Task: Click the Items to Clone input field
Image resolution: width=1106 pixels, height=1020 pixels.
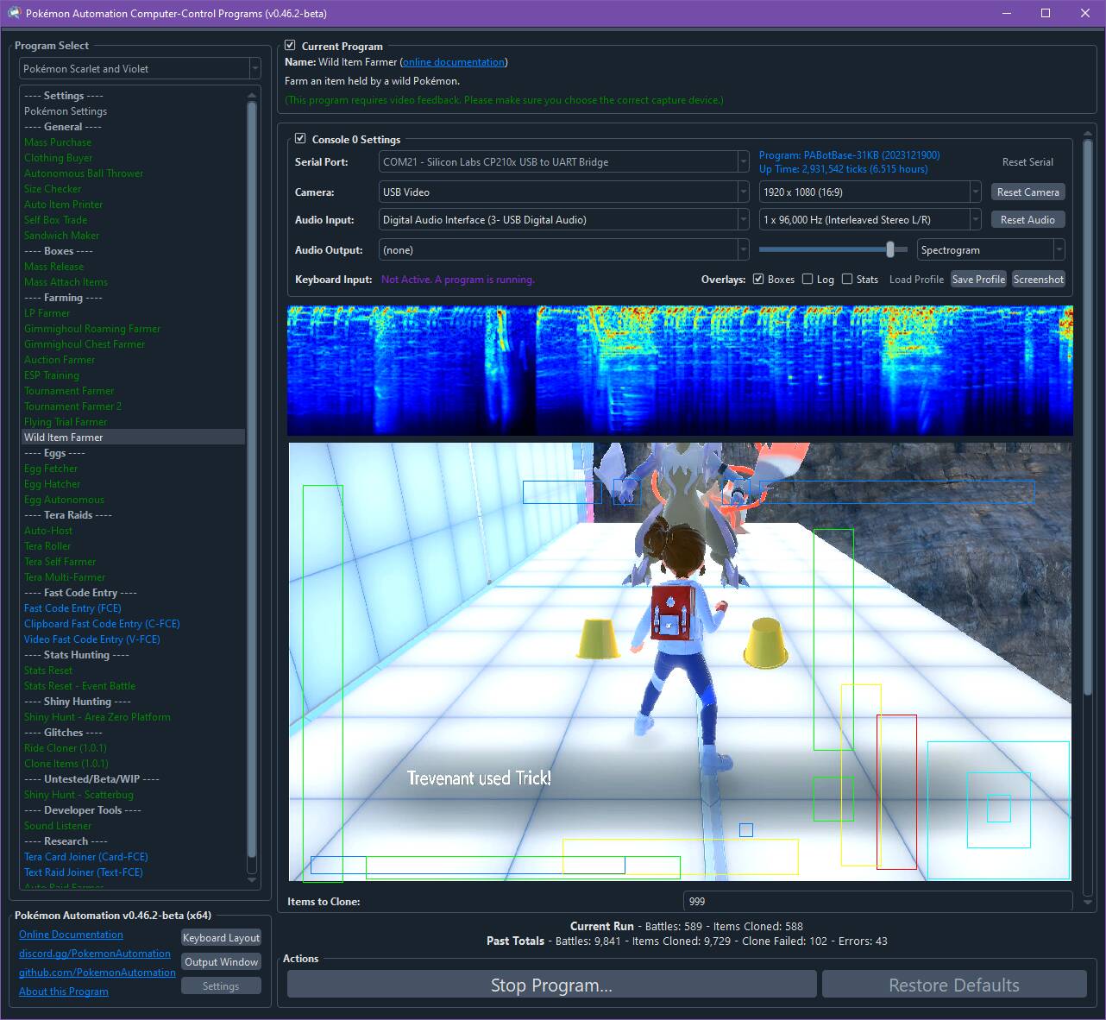Action: [876, 901]
